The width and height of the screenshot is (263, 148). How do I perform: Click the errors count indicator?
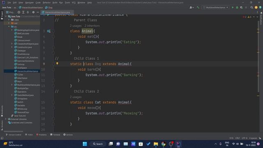tap(245, 17)
